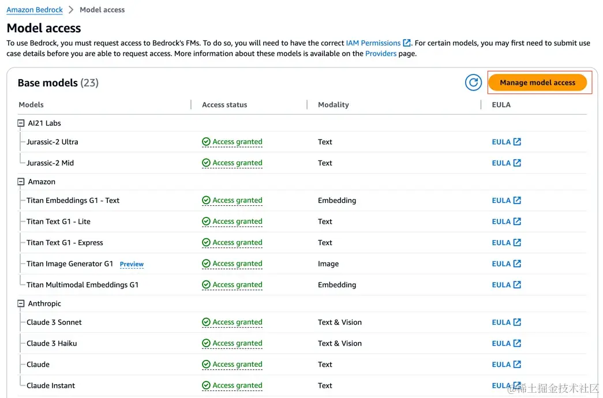Select the Claude Instant model name
The width and height of the screenshot is (603, 398).
pyautogui.click(x=51, y=386)
